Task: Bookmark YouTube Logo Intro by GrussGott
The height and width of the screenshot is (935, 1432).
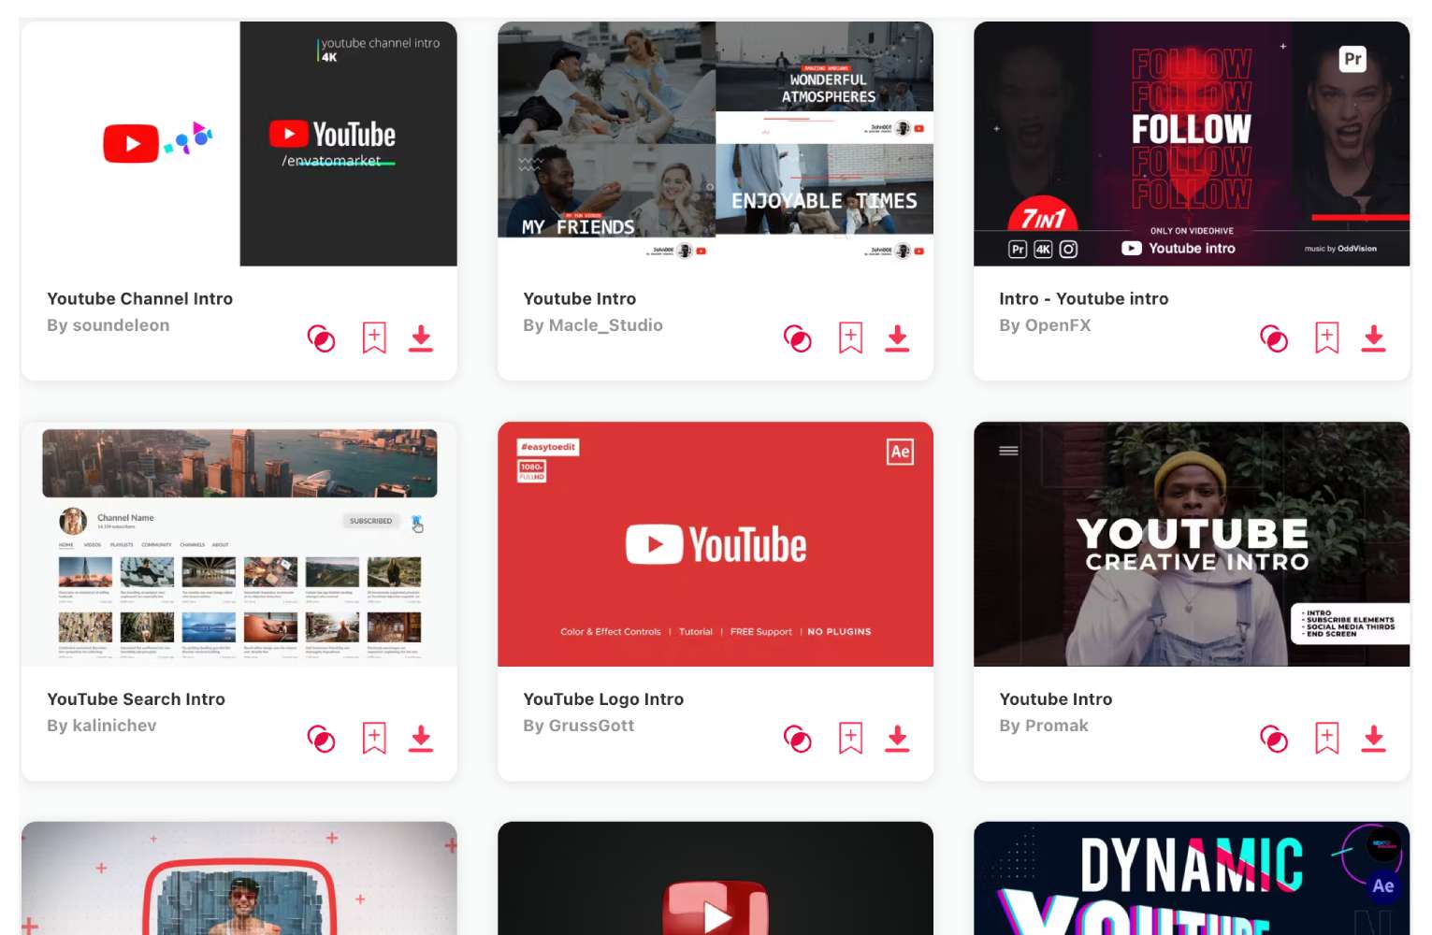Action: [x=850, y=738]
